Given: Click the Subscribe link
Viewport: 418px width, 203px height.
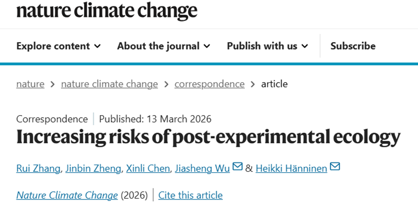Looking at the screenshot, I should tap(353, 46).
